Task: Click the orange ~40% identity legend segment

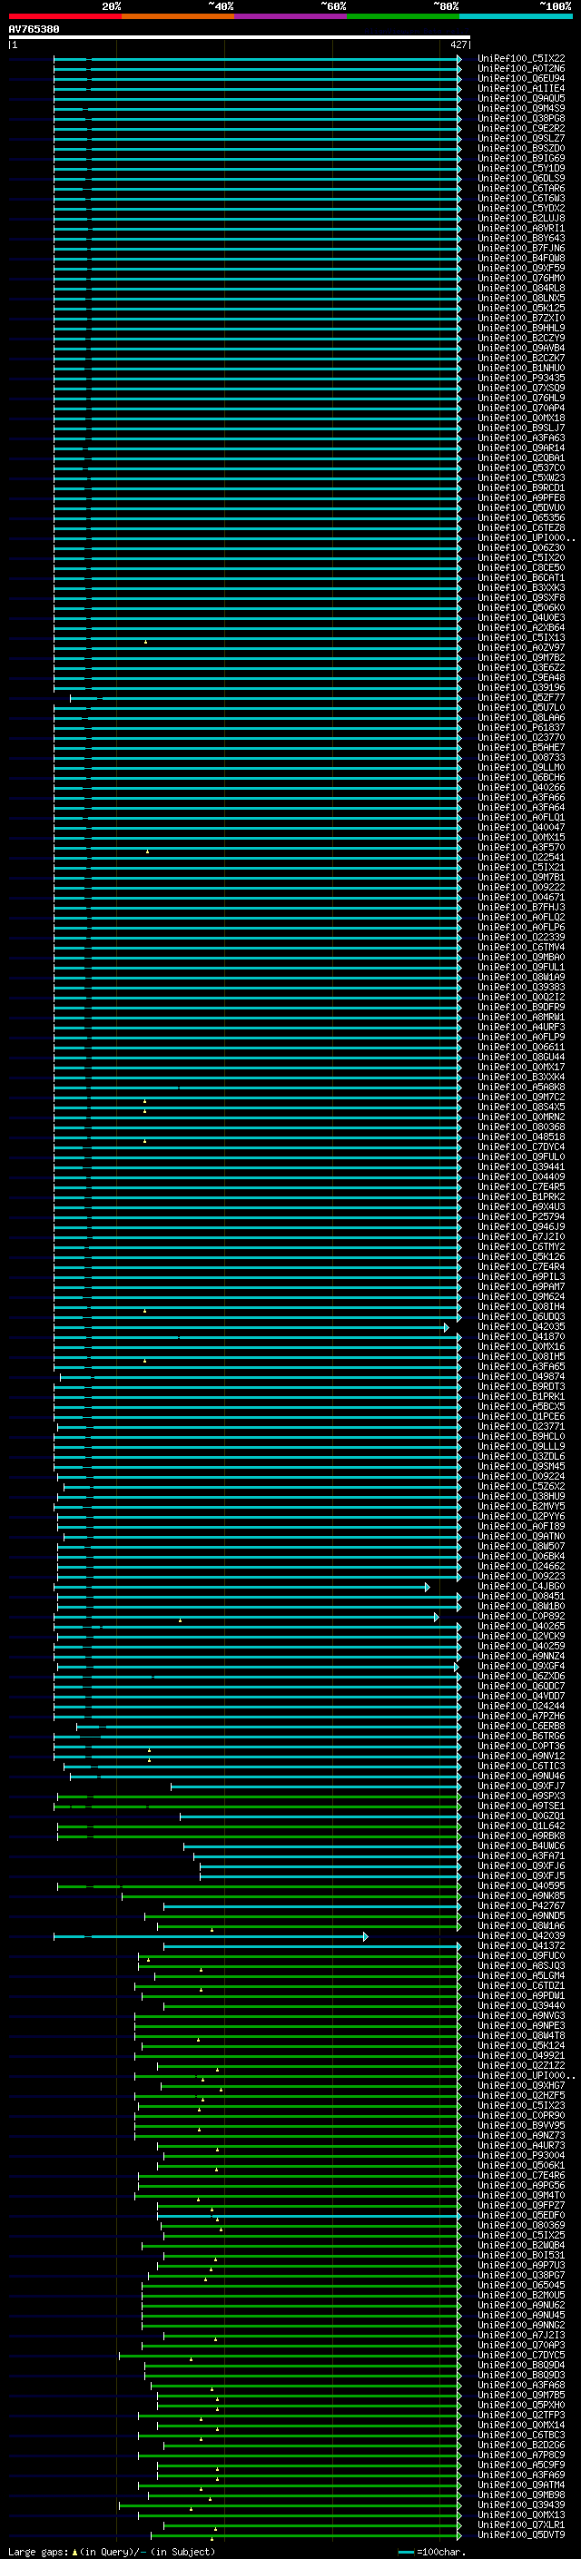Action: (178, 16)
